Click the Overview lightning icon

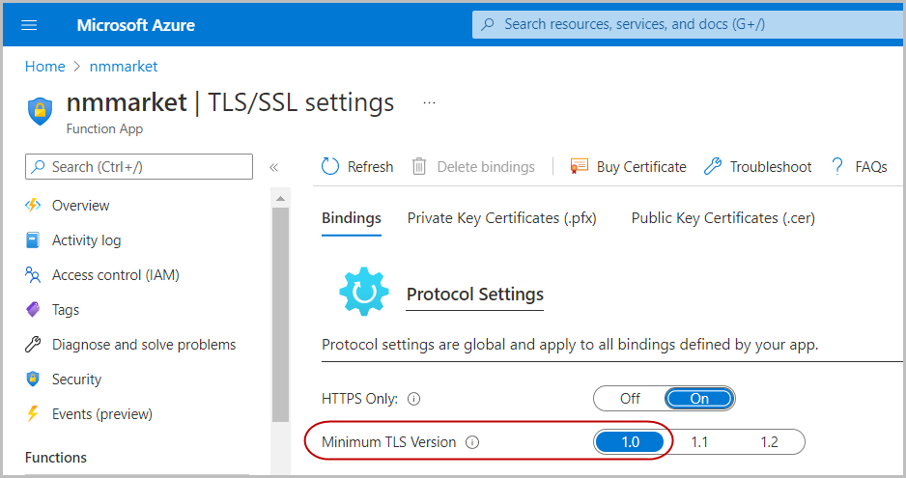(34, 206)
